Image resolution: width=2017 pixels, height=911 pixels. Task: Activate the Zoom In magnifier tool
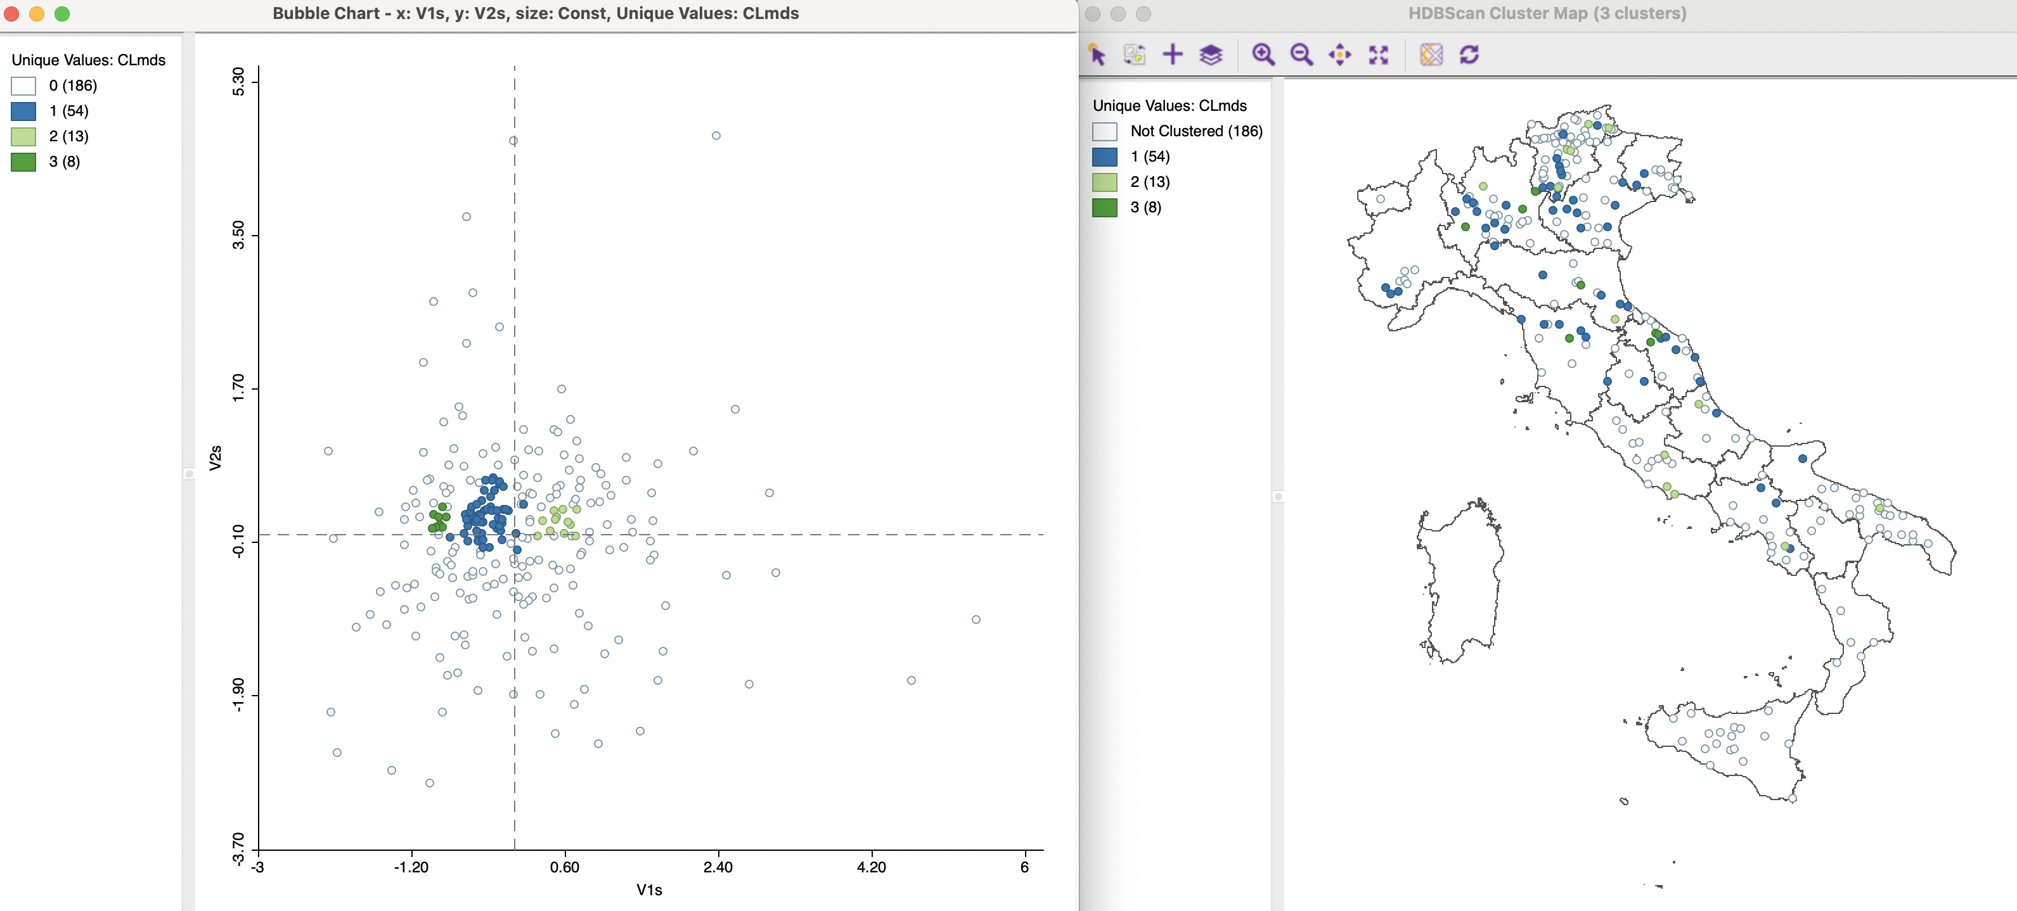click(1263, 54)
